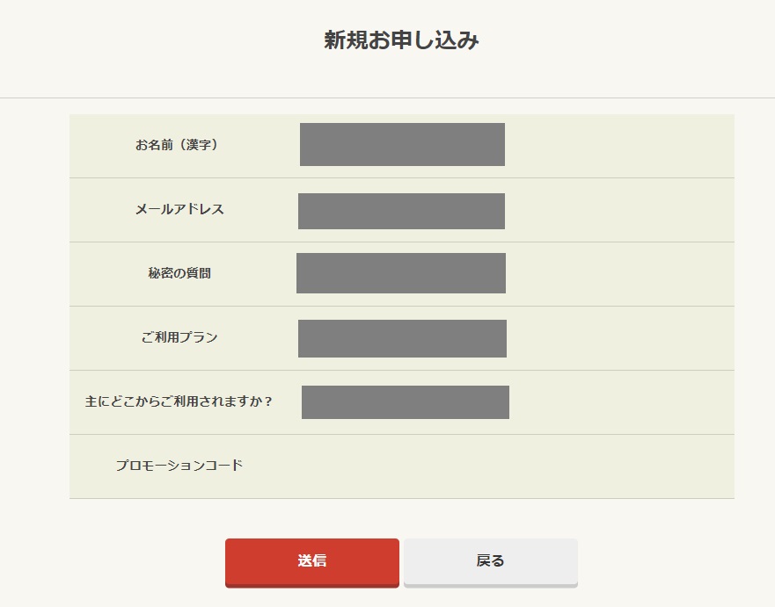Select the gray name value box
This screenshot has width=775, height=607.
[402, 145]
